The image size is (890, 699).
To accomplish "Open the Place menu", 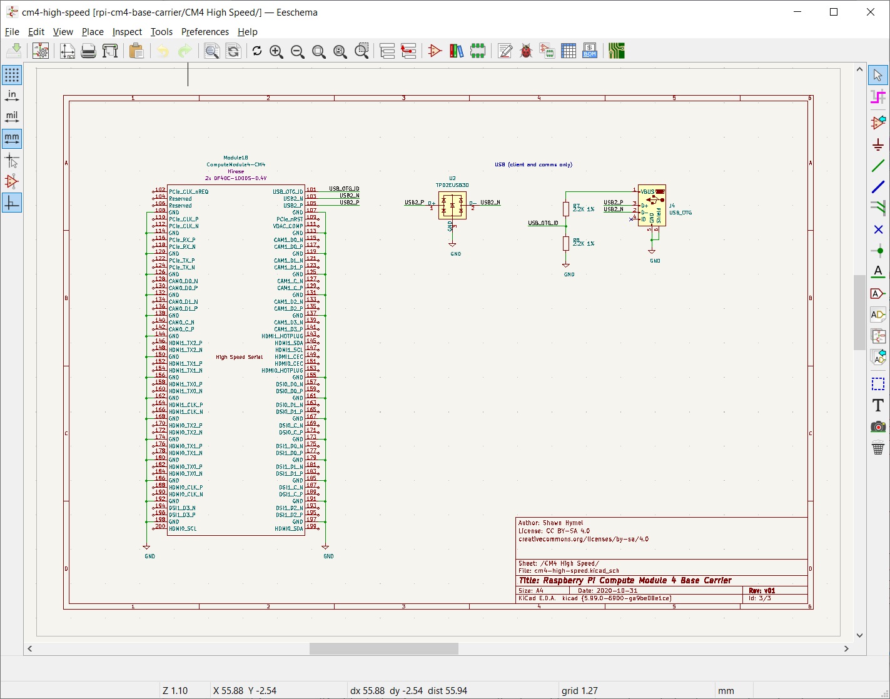I will pyautogui.click(x=93, y=31).
